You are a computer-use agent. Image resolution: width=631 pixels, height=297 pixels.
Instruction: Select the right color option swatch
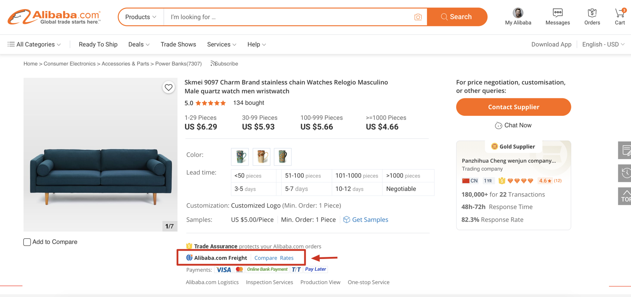(x=283, y=157)
